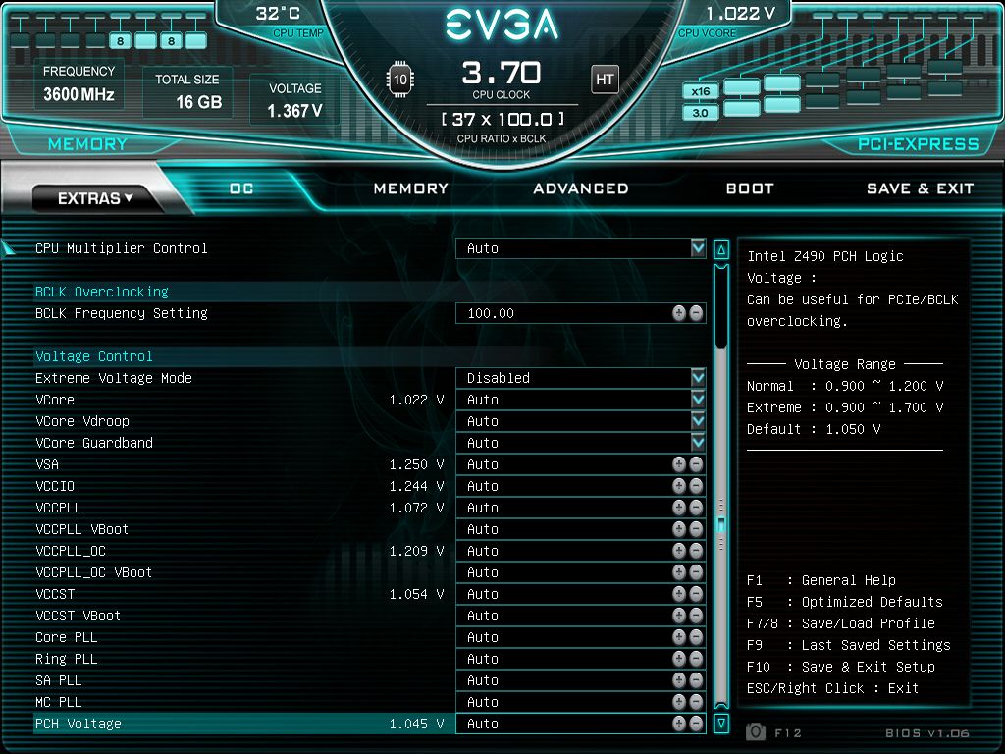This screenshot has height=754, width=1005.
Task: Switch to the OC tab
Action: coord(241,188)
